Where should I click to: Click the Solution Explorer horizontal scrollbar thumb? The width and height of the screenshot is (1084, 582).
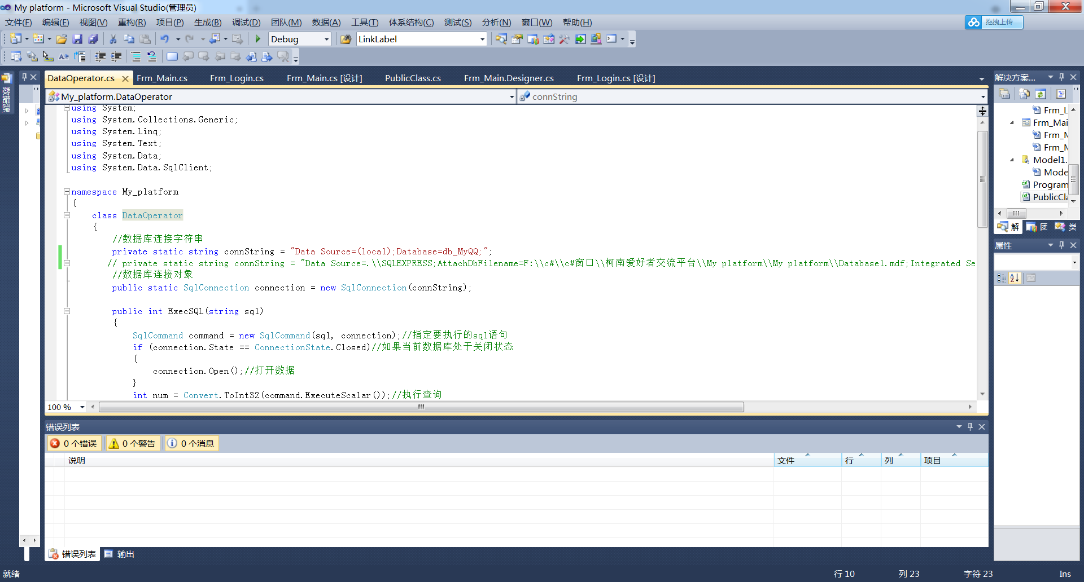pos(1016,213)
